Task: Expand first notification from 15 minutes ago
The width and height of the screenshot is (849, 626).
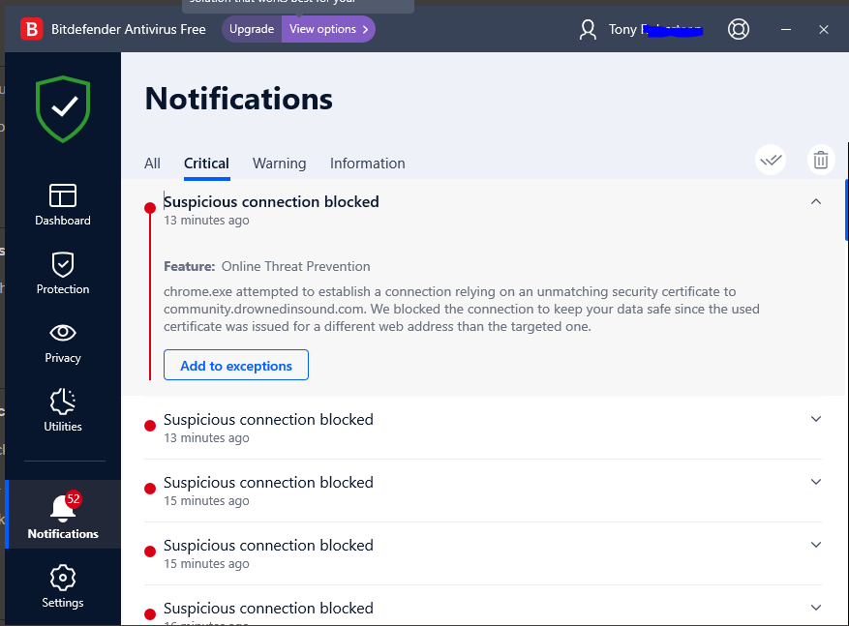Action: click(x=816, y=482)
